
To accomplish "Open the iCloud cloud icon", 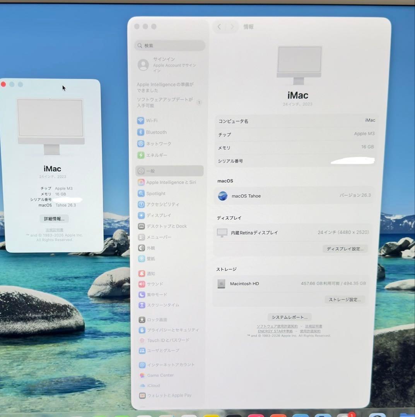I will pyautogui.click(x=142, y=386).
